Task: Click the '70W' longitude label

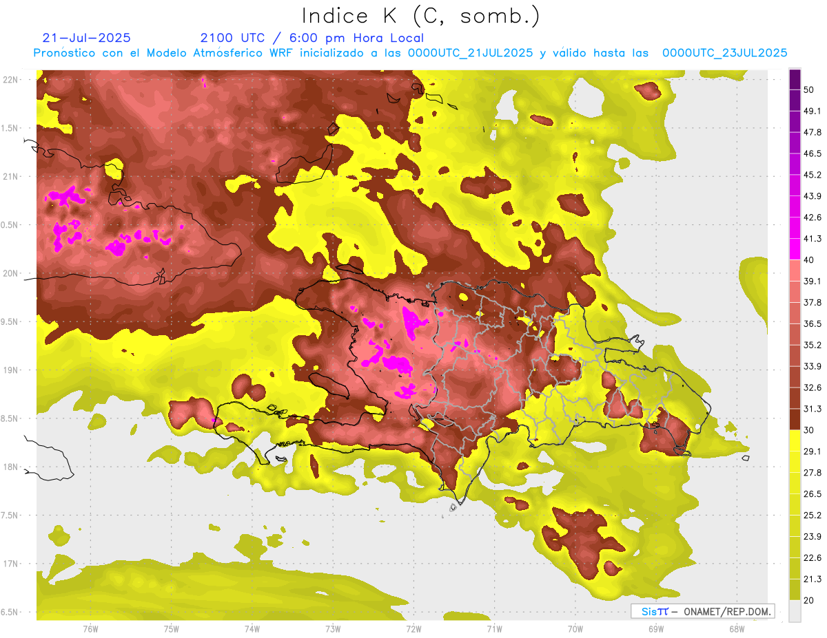Action: [x=575, y=629]
